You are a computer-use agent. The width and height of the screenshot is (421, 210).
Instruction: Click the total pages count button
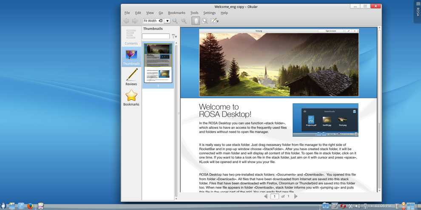coord(289,196)
